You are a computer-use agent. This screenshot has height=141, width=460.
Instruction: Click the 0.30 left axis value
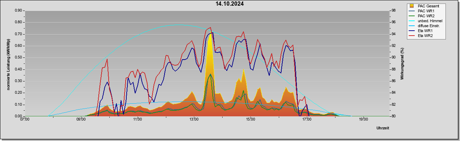18,81
